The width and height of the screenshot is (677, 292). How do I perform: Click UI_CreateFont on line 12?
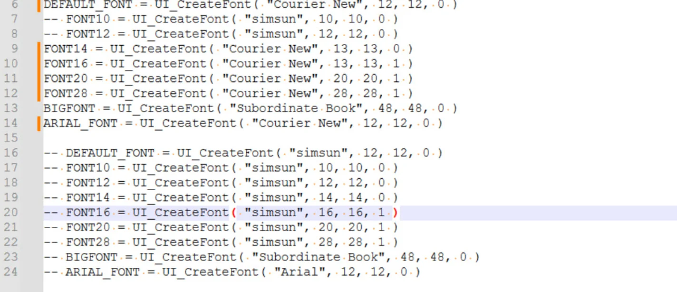coord(158,94)
